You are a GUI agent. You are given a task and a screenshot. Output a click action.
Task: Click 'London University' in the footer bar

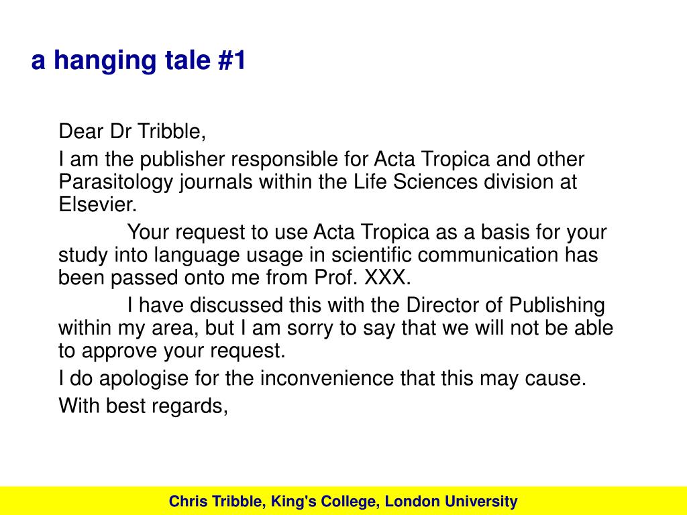coord(452,502)
